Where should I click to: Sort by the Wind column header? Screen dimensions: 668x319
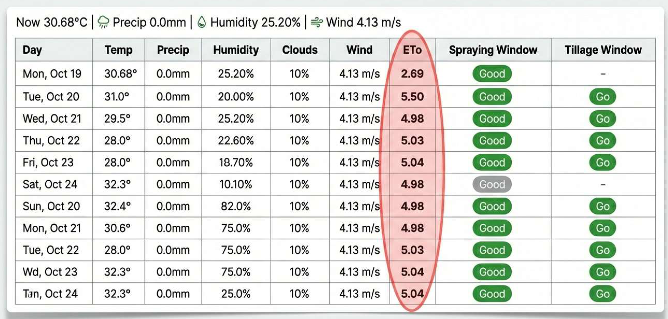point(360,50)
